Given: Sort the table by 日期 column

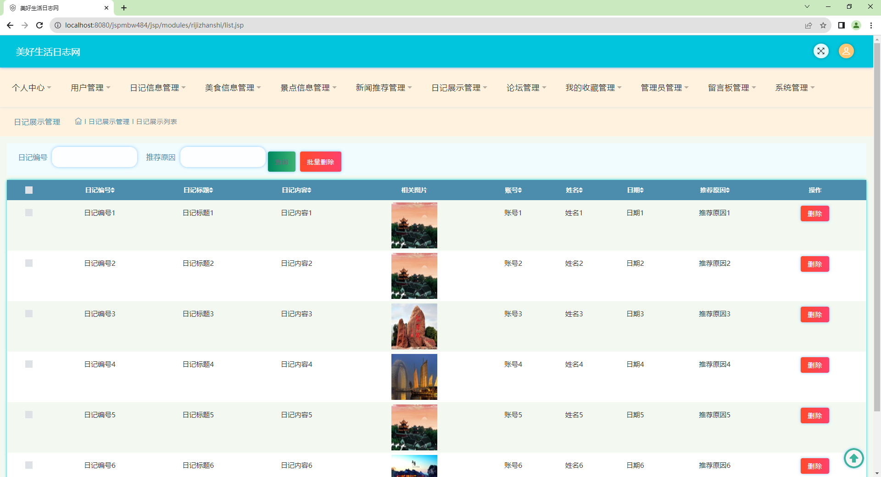Looking at the screenshot, I should (x=636, y=190).
